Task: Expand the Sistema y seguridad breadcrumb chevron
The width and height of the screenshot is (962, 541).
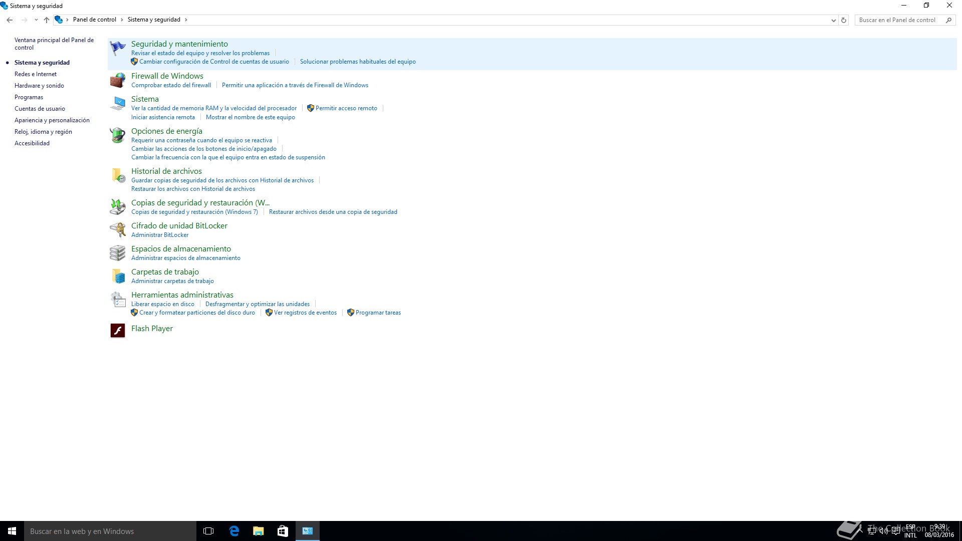Action: point(186,20)
